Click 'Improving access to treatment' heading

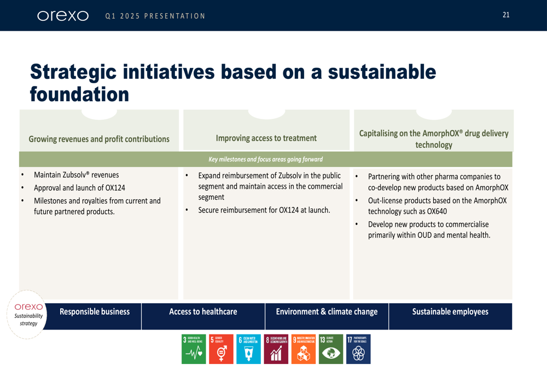(x=266, y=139)
